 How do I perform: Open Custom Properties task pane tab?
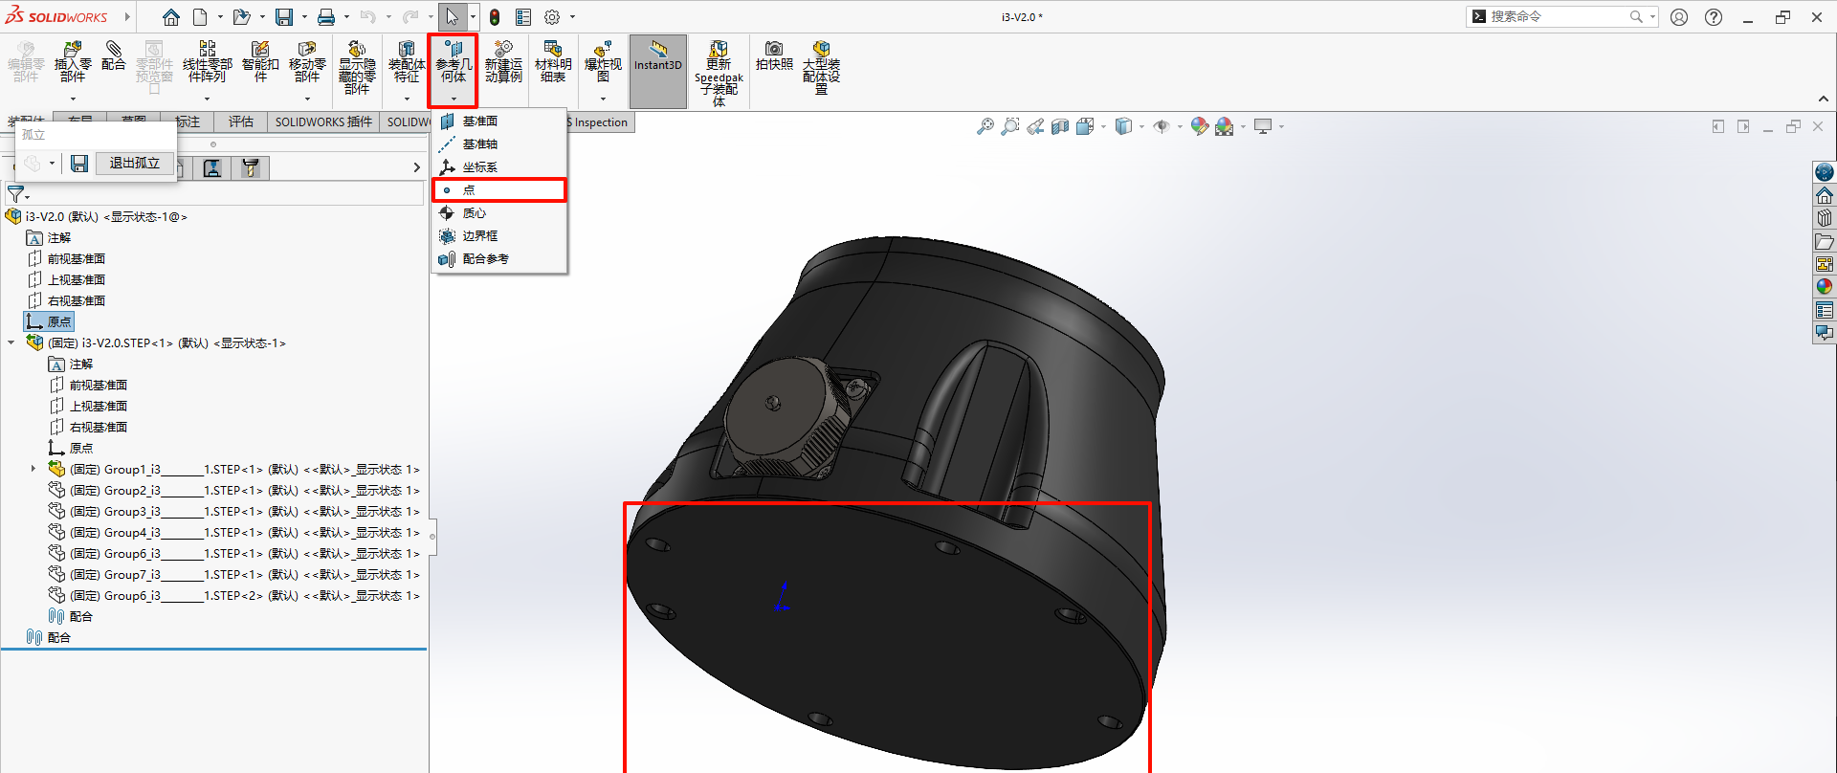(x=1825, y=310)
